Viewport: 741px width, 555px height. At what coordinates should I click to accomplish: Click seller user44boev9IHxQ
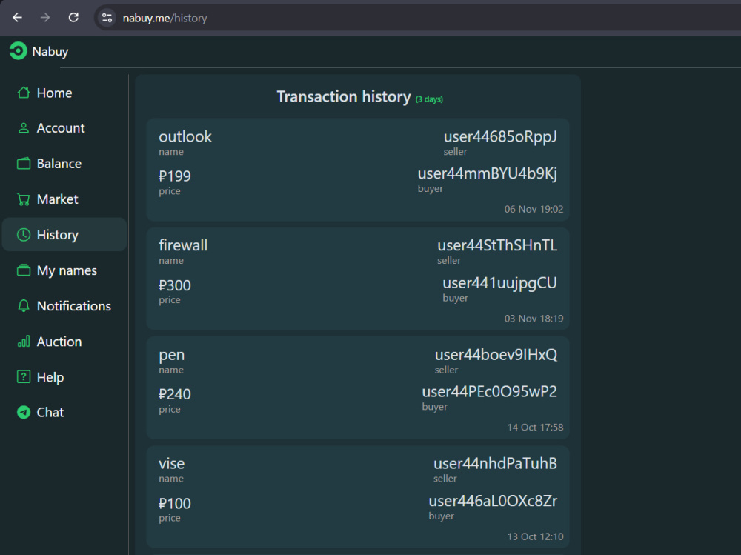[496, 354]
